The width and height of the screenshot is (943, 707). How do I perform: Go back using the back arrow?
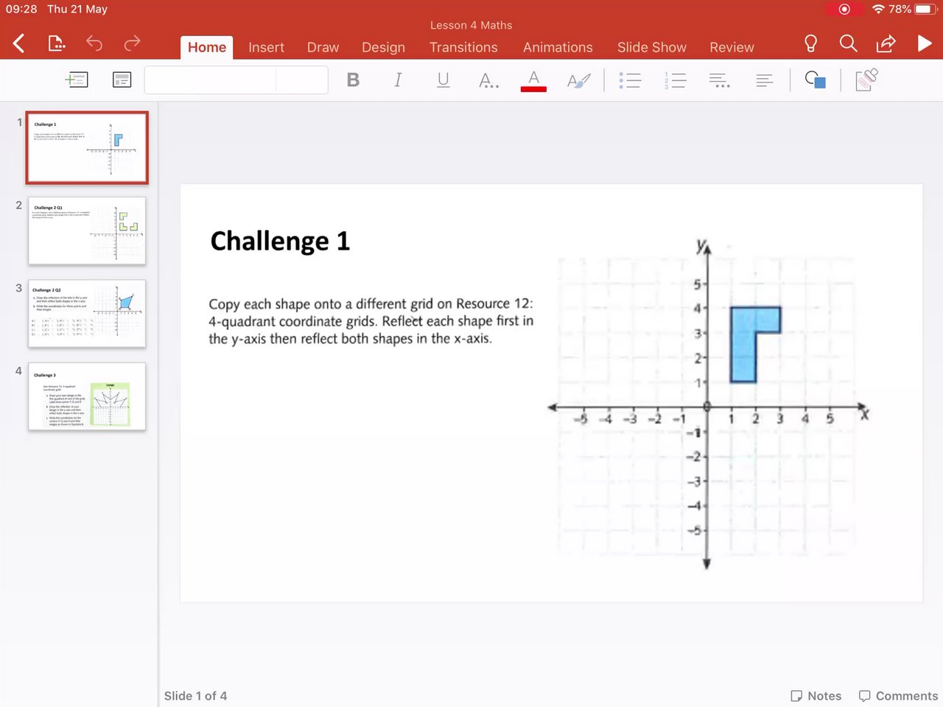(x=19, y=43)
